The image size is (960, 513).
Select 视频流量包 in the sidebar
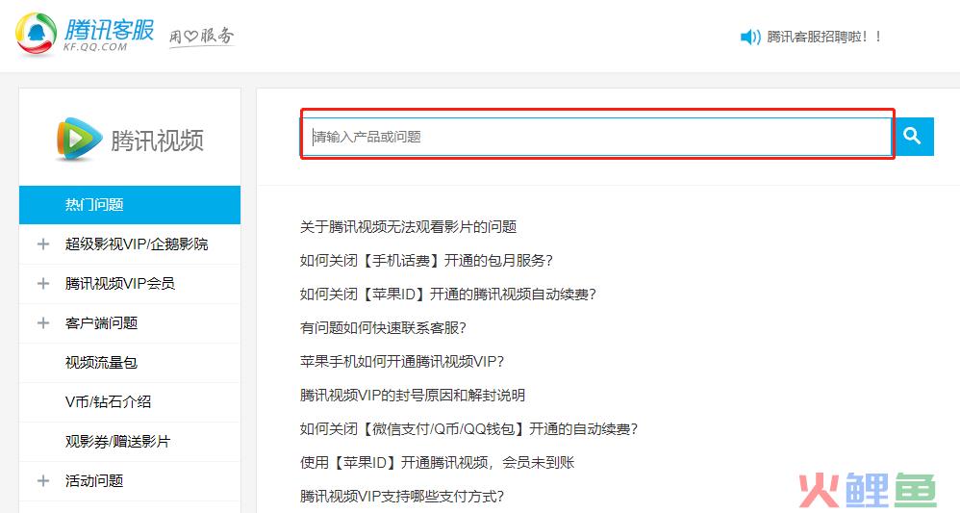click(102, 362)
